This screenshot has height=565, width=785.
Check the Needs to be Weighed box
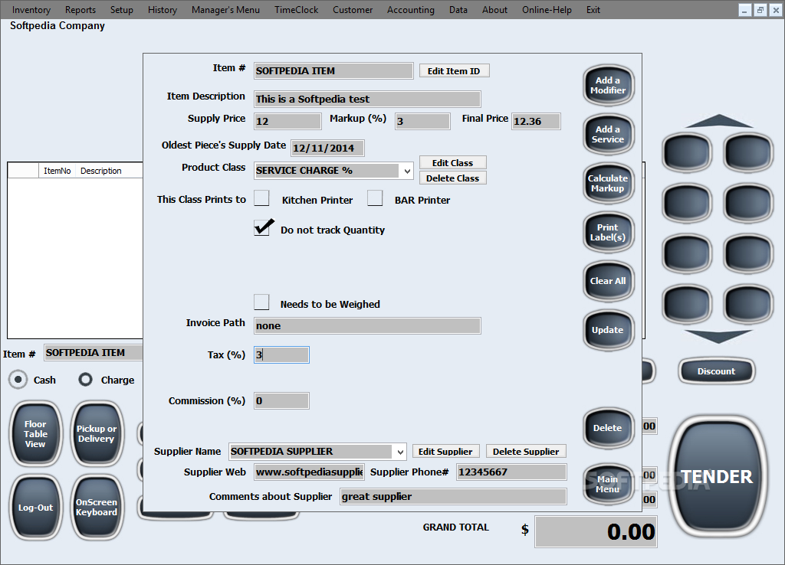(x=261, y=302)
